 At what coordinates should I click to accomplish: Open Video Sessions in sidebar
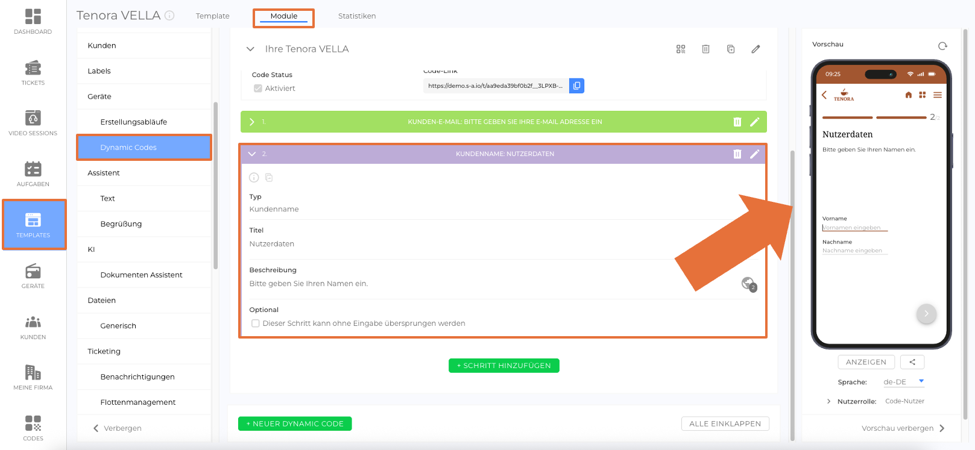point(33,123)
